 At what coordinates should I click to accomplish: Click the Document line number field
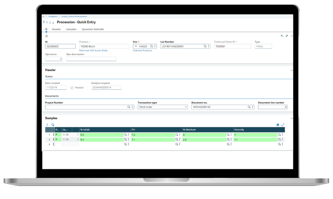tap(273, 107)
